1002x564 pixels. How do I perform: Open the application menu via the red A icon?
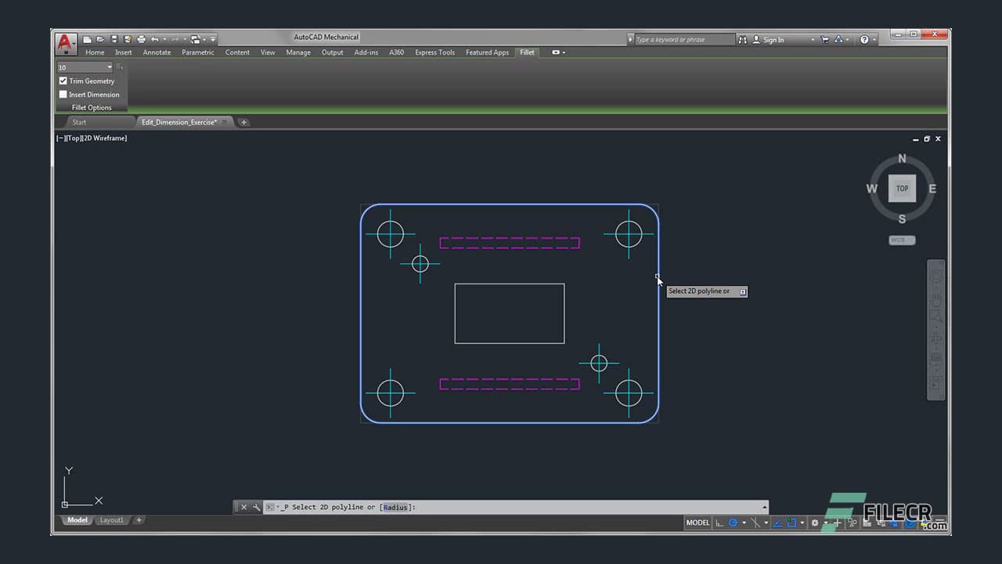pos(64,42)
